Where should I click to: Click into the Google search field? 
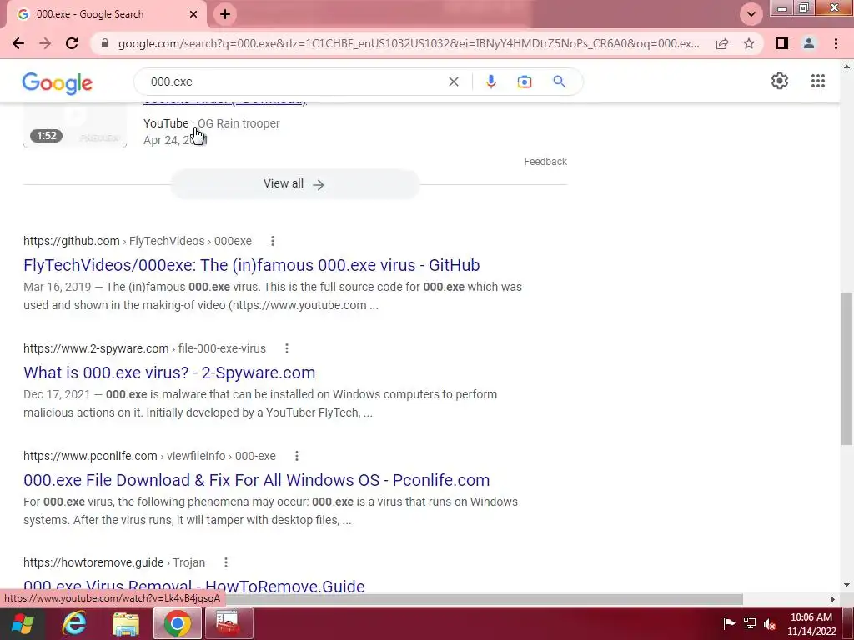pos(294,82)
